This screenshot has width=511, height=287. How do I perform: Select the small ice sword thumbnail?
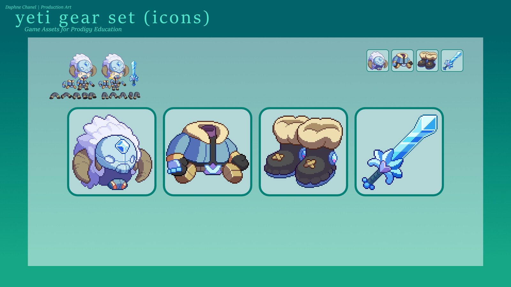pos(452,61)
